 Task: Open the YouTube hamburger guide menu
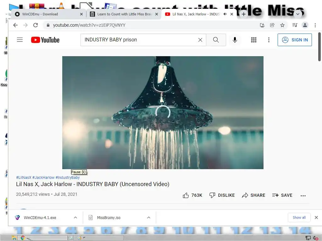pos(20,40)
